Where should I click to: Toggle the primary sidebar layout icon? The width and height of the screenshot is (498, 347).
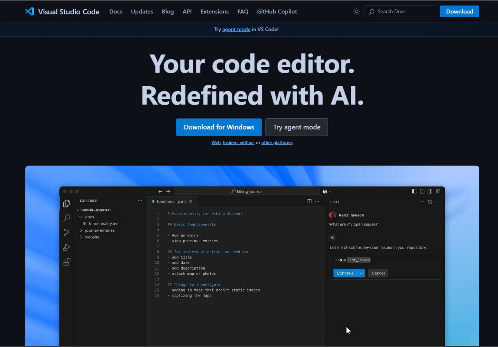pos(414,191)
